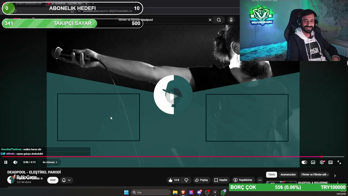This screenshot has height=196, width=348.
Task: Select the Aramanızdan filter chip
Action: 288,174
